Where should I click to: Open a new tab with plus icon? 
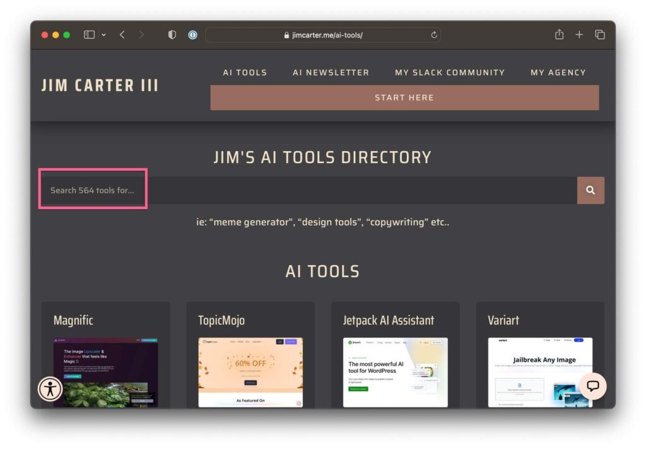579,35
